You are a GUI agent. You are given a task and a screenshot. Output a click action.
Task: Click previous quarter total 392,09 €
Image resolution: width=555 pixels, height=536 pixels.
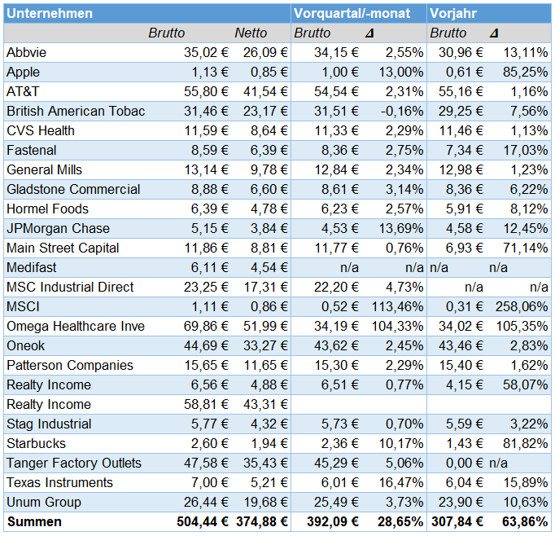pos(333,521)
